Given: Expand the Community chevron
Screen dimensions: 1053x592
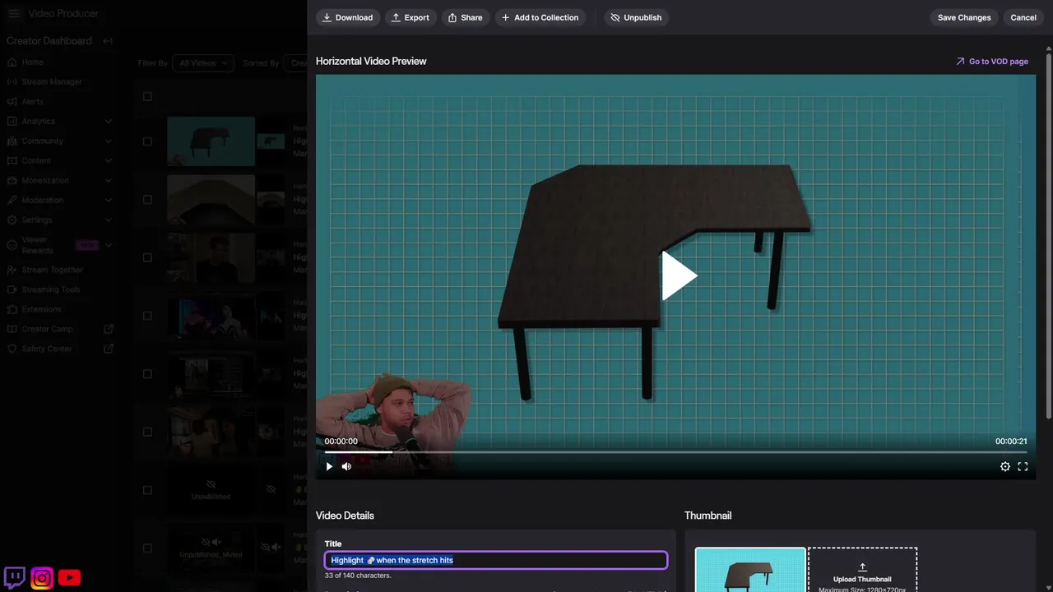Looking at the screenshot, I should (x=109, y=141).
